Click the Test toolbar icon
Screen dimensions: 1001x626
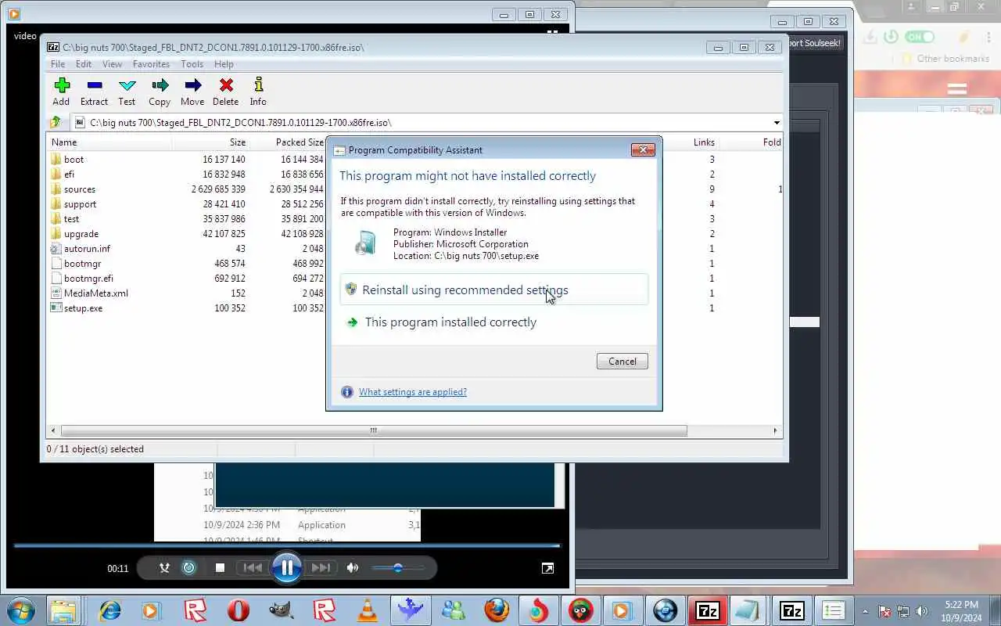point(127,91)
